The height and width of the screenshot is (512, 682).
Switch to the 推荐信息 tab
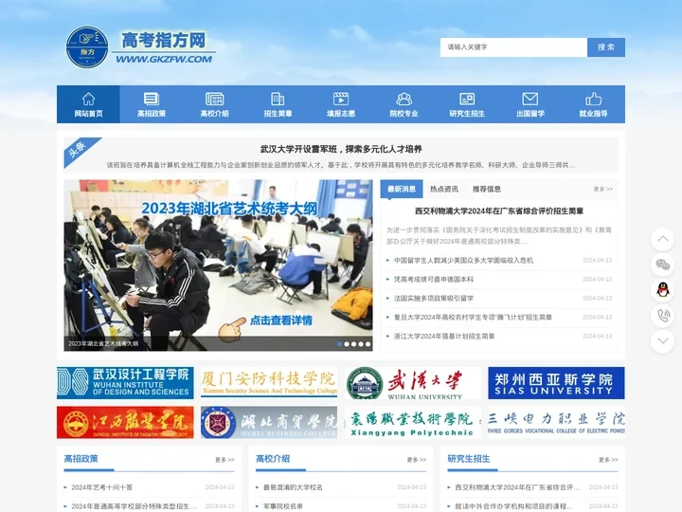point(487,189)
